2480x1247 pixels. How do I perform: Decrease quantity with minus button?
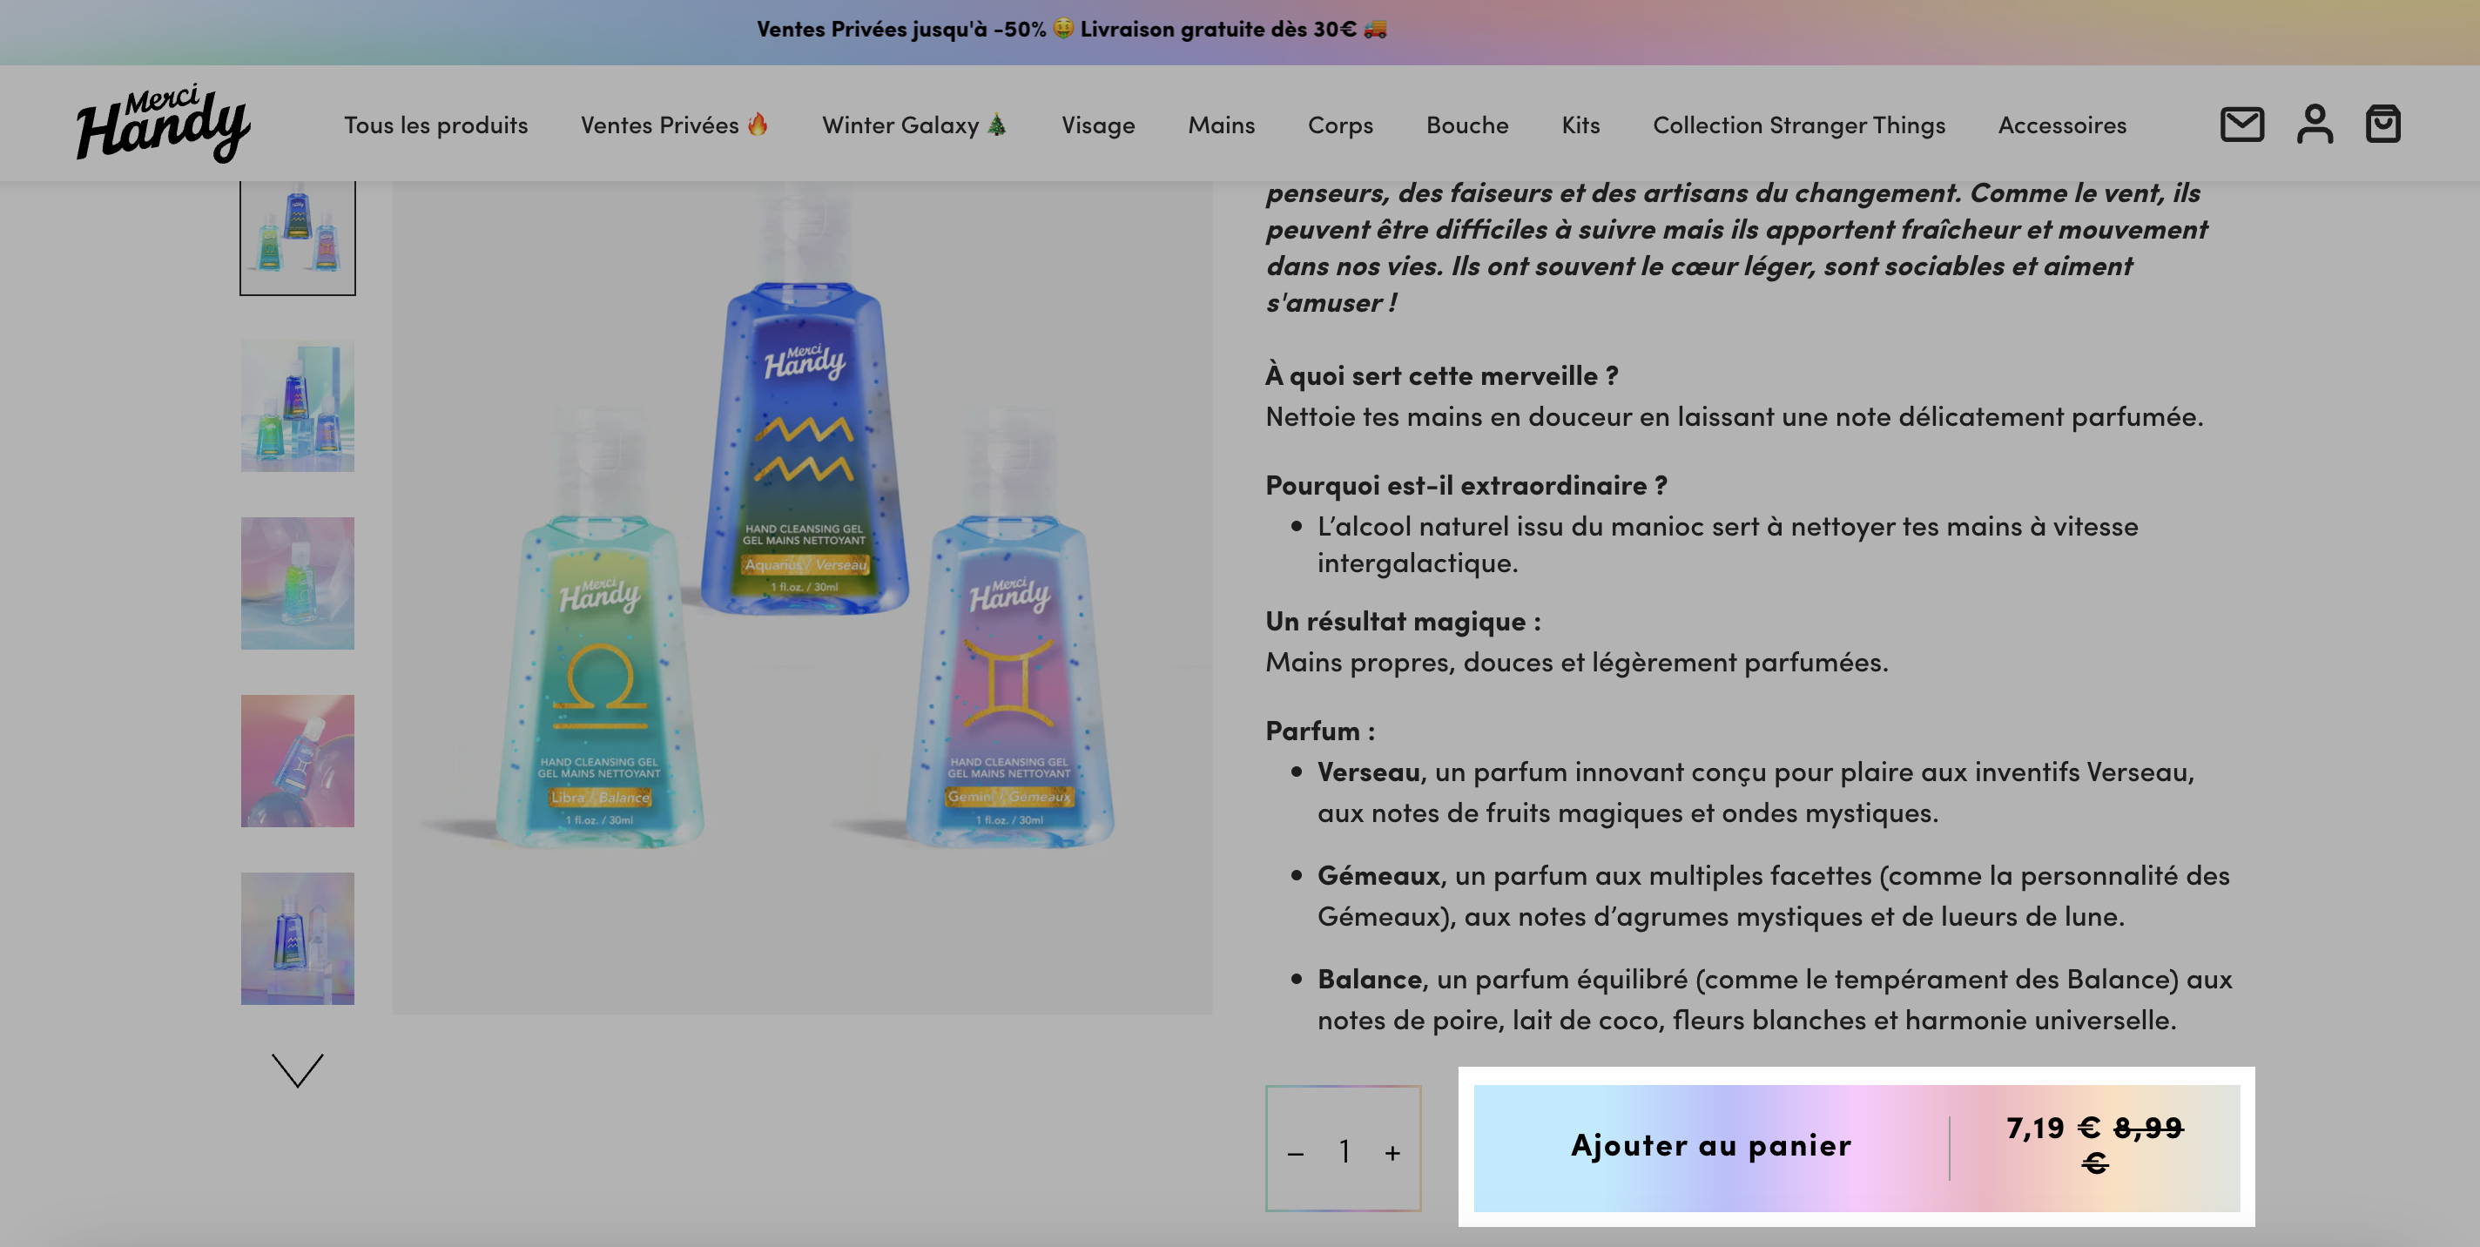tap(1295, 1153)
